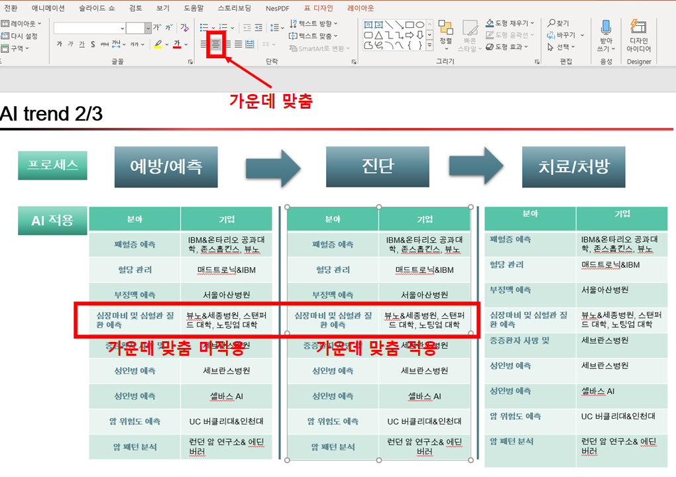Open the font name dropdown

(x=123, y=28)
